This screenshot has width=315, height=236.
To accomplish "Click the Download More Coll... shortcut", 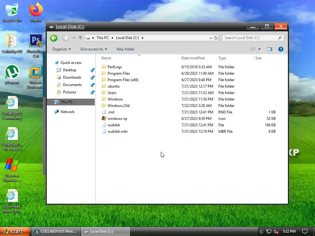I will [x=12, y=201].
